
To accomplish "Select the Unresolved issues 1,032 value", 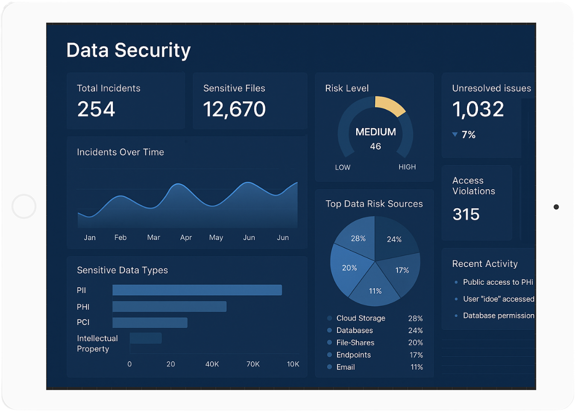I will 478,109.
